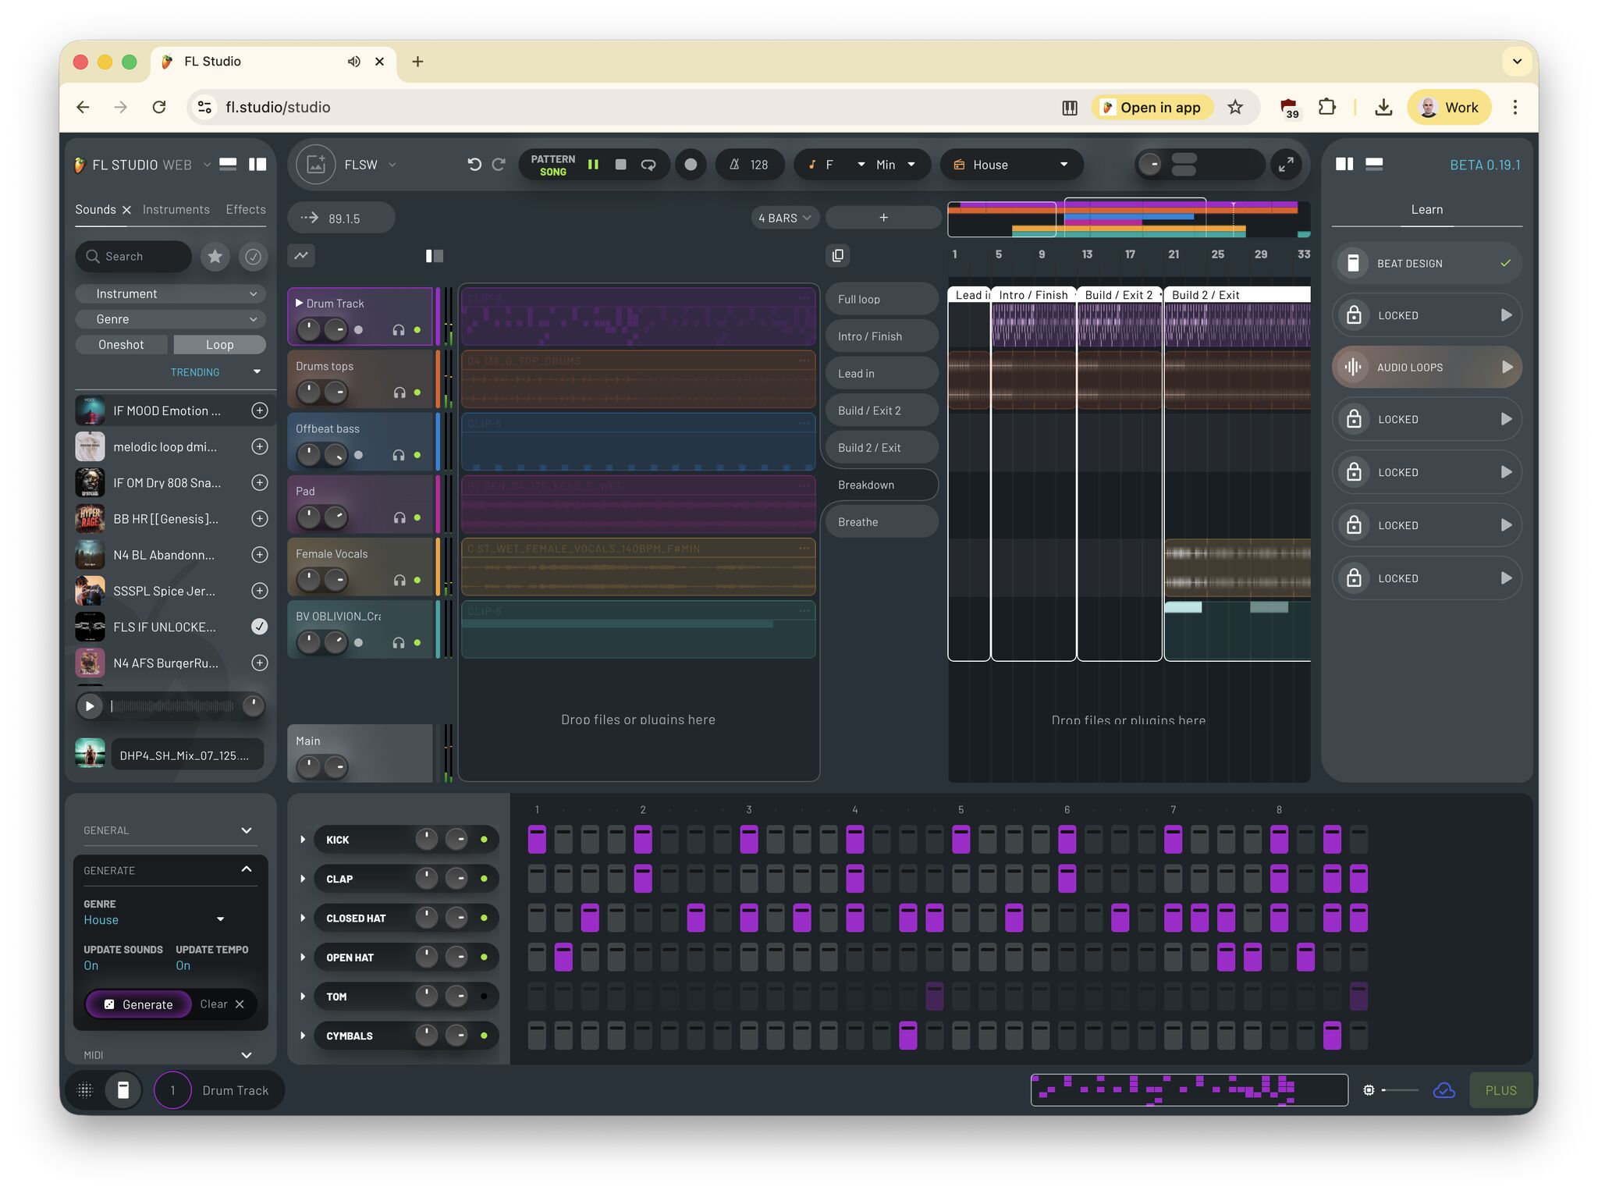
Task: Click the automation graph icon above the playlist
Action: (300, 255)
